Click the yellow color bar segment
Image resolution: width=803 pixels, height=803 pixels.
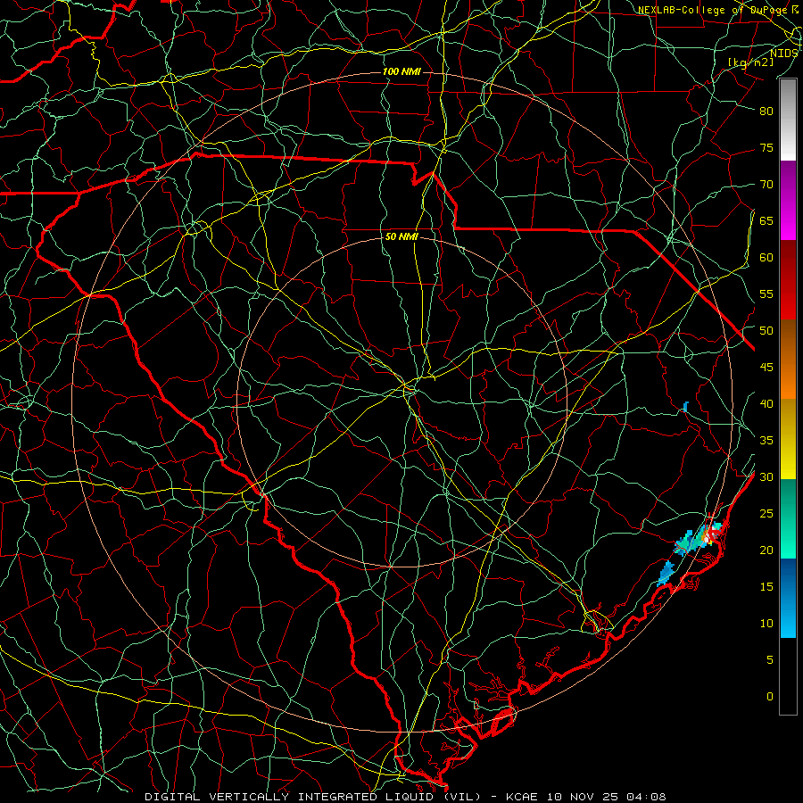[x=788, y=439]
